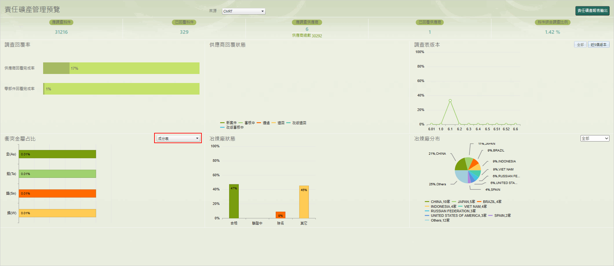Toggle VIET NAM,4家 legend entry
The height and width of the screenshot is (266, 614).
tap(472, 206)
